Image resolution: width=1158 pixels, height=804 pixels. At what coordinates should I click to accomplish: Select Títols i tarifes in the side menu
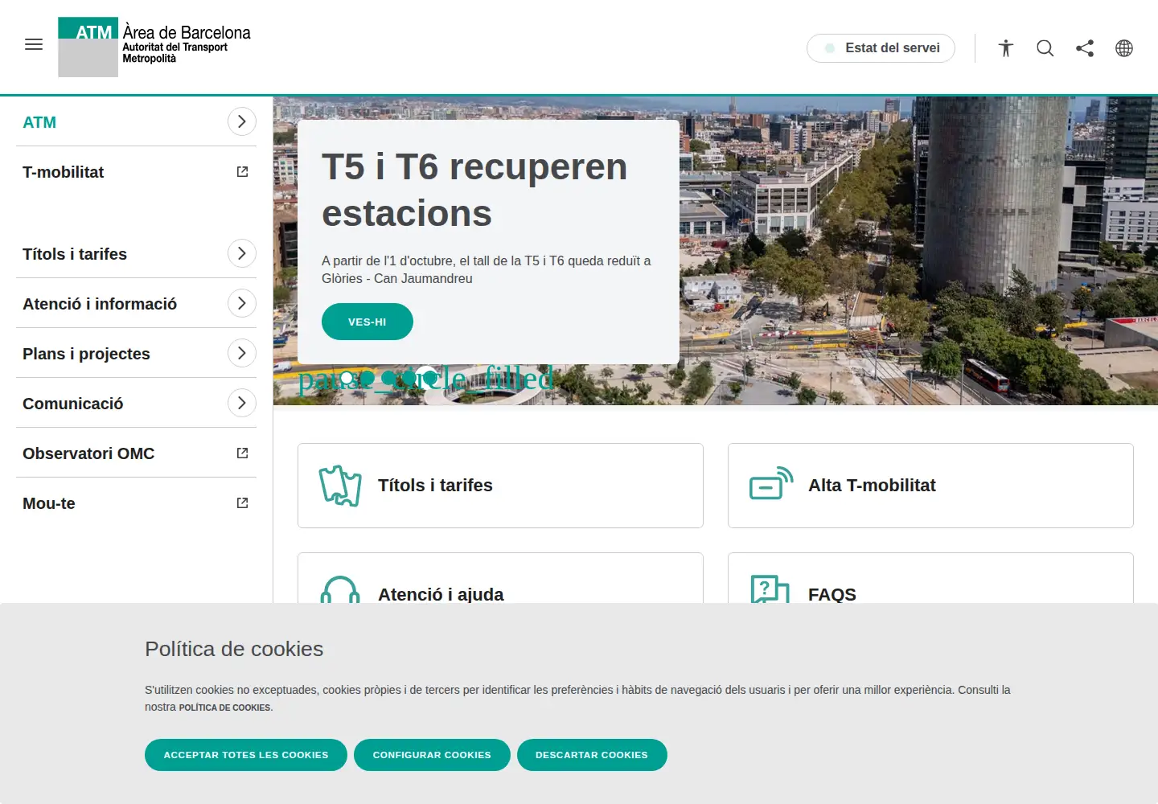(75, 254)
